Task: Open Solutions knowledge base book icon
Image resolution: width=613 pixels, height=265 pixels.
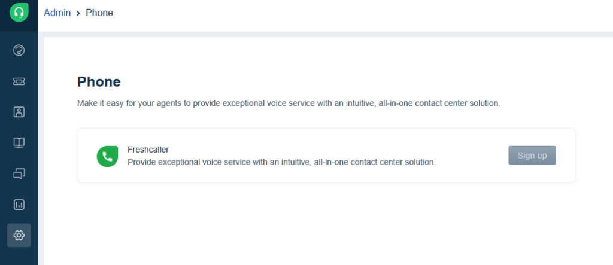Action: point(19,142)
